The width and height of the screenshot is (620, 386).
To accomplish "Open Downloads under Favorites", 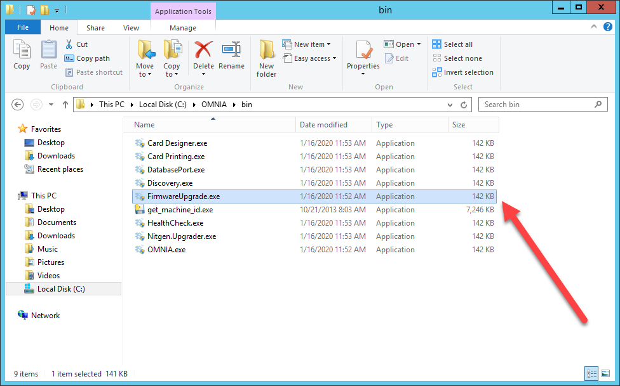I will pyautogui.click(x=56, y=156).
